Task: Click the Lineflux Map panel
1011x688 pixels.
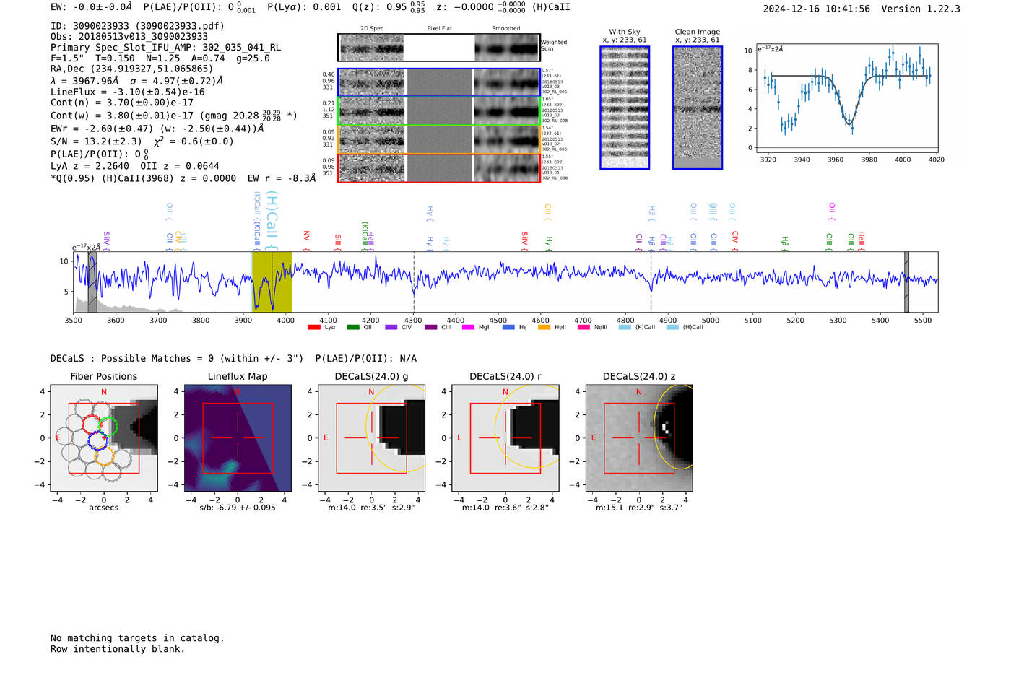Action: [x=238, y=438]
